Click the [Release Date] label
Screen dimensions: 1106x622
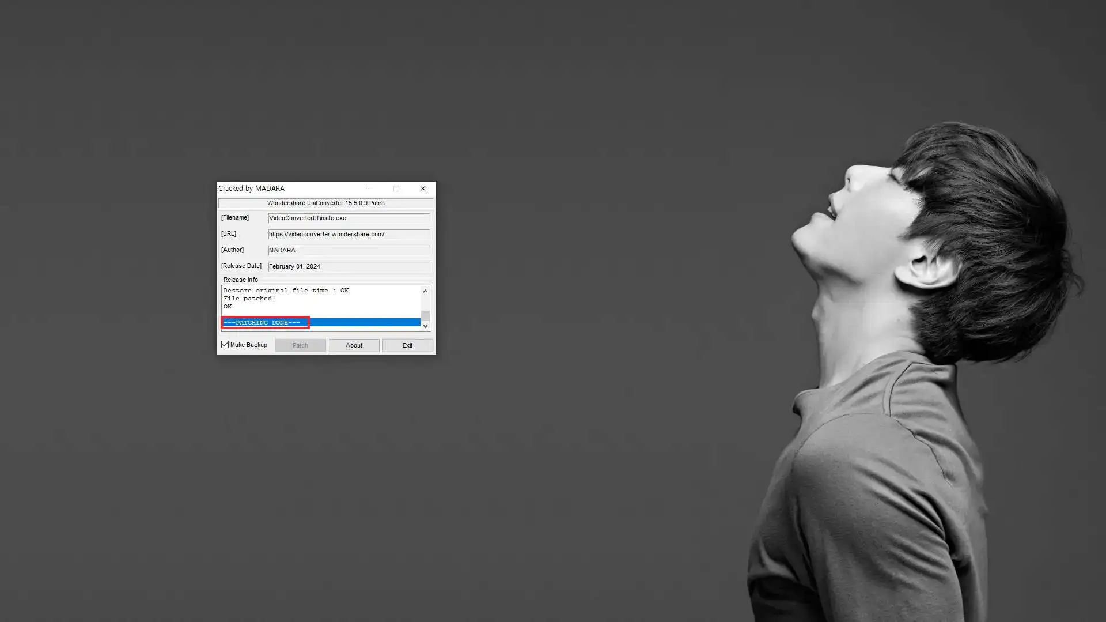click(241, 266)
